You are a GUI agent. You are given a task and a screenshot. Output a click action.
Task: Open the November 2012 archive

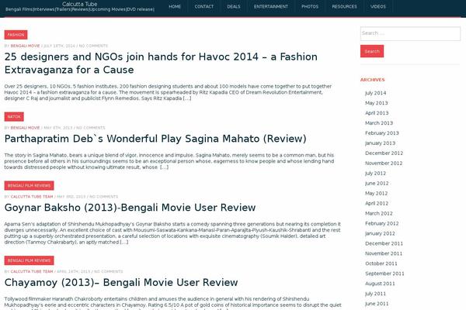pos(384,164)
